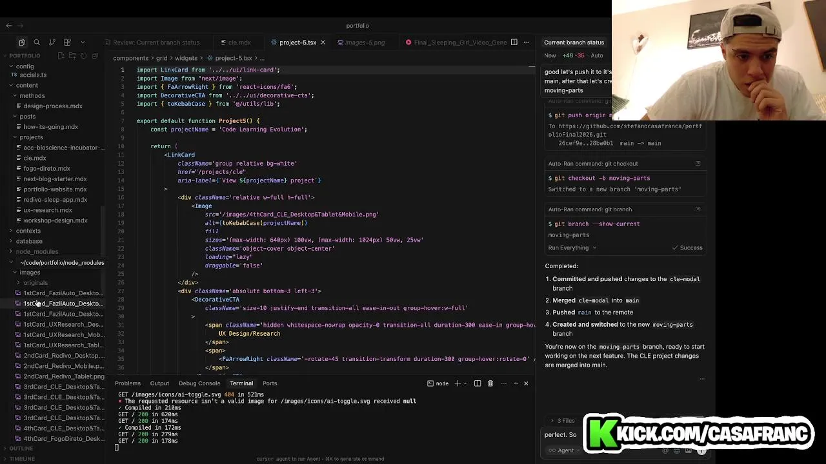Viewport: 826px width, 464px height.
Task: Create a new file in PORTFOLIO explorer
Action: [x=61, y=56]
